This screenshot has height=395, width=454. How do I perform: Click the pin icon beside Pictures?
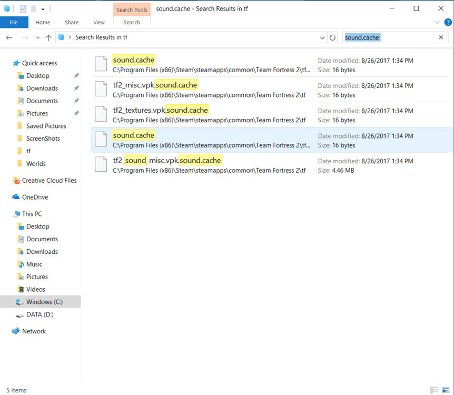(x=76, y=113)
